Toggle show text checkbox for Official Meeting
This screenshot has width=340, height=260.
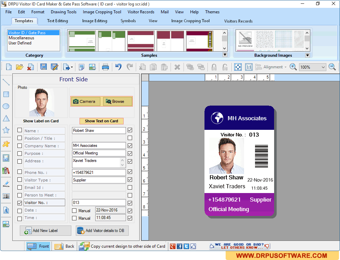click(130, 153)
